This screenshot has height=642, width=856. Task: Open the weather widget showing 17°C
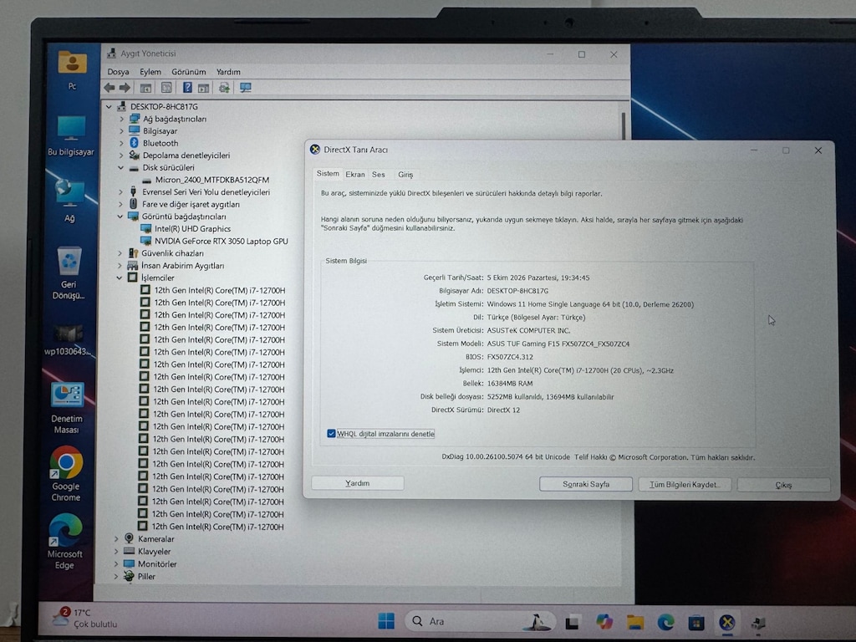tap(84, 618)
